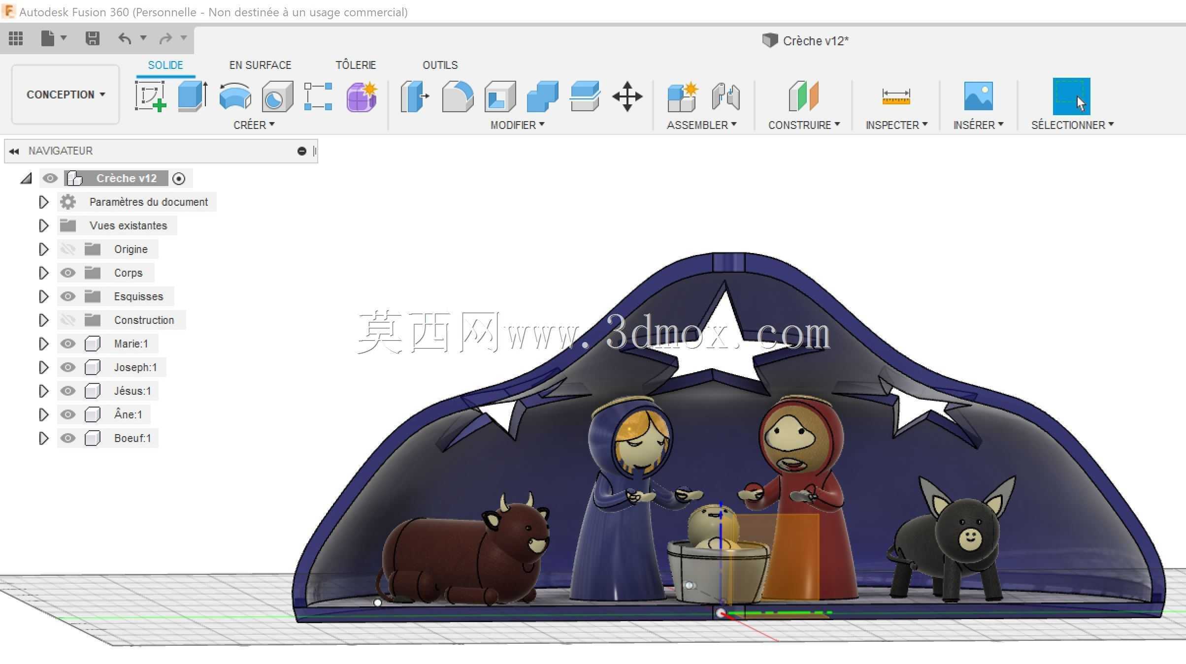
Task: Select the Offset Plane construction tool
Action: (x=803, y=96)
